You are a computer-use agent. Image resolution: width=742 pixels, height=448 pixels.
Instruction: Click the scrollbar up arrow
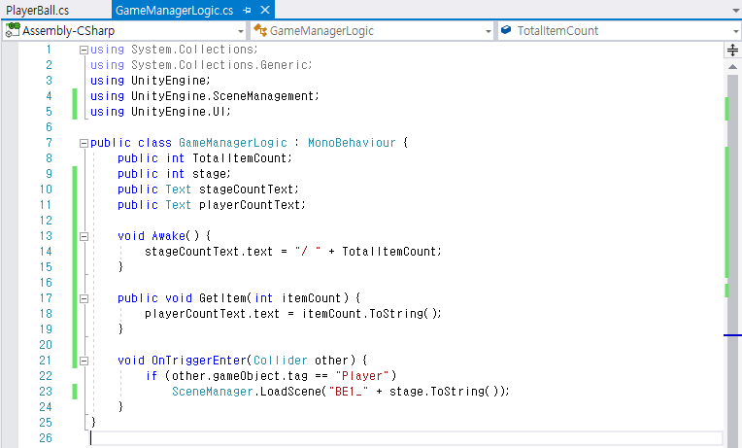click(x=732, y=67)
